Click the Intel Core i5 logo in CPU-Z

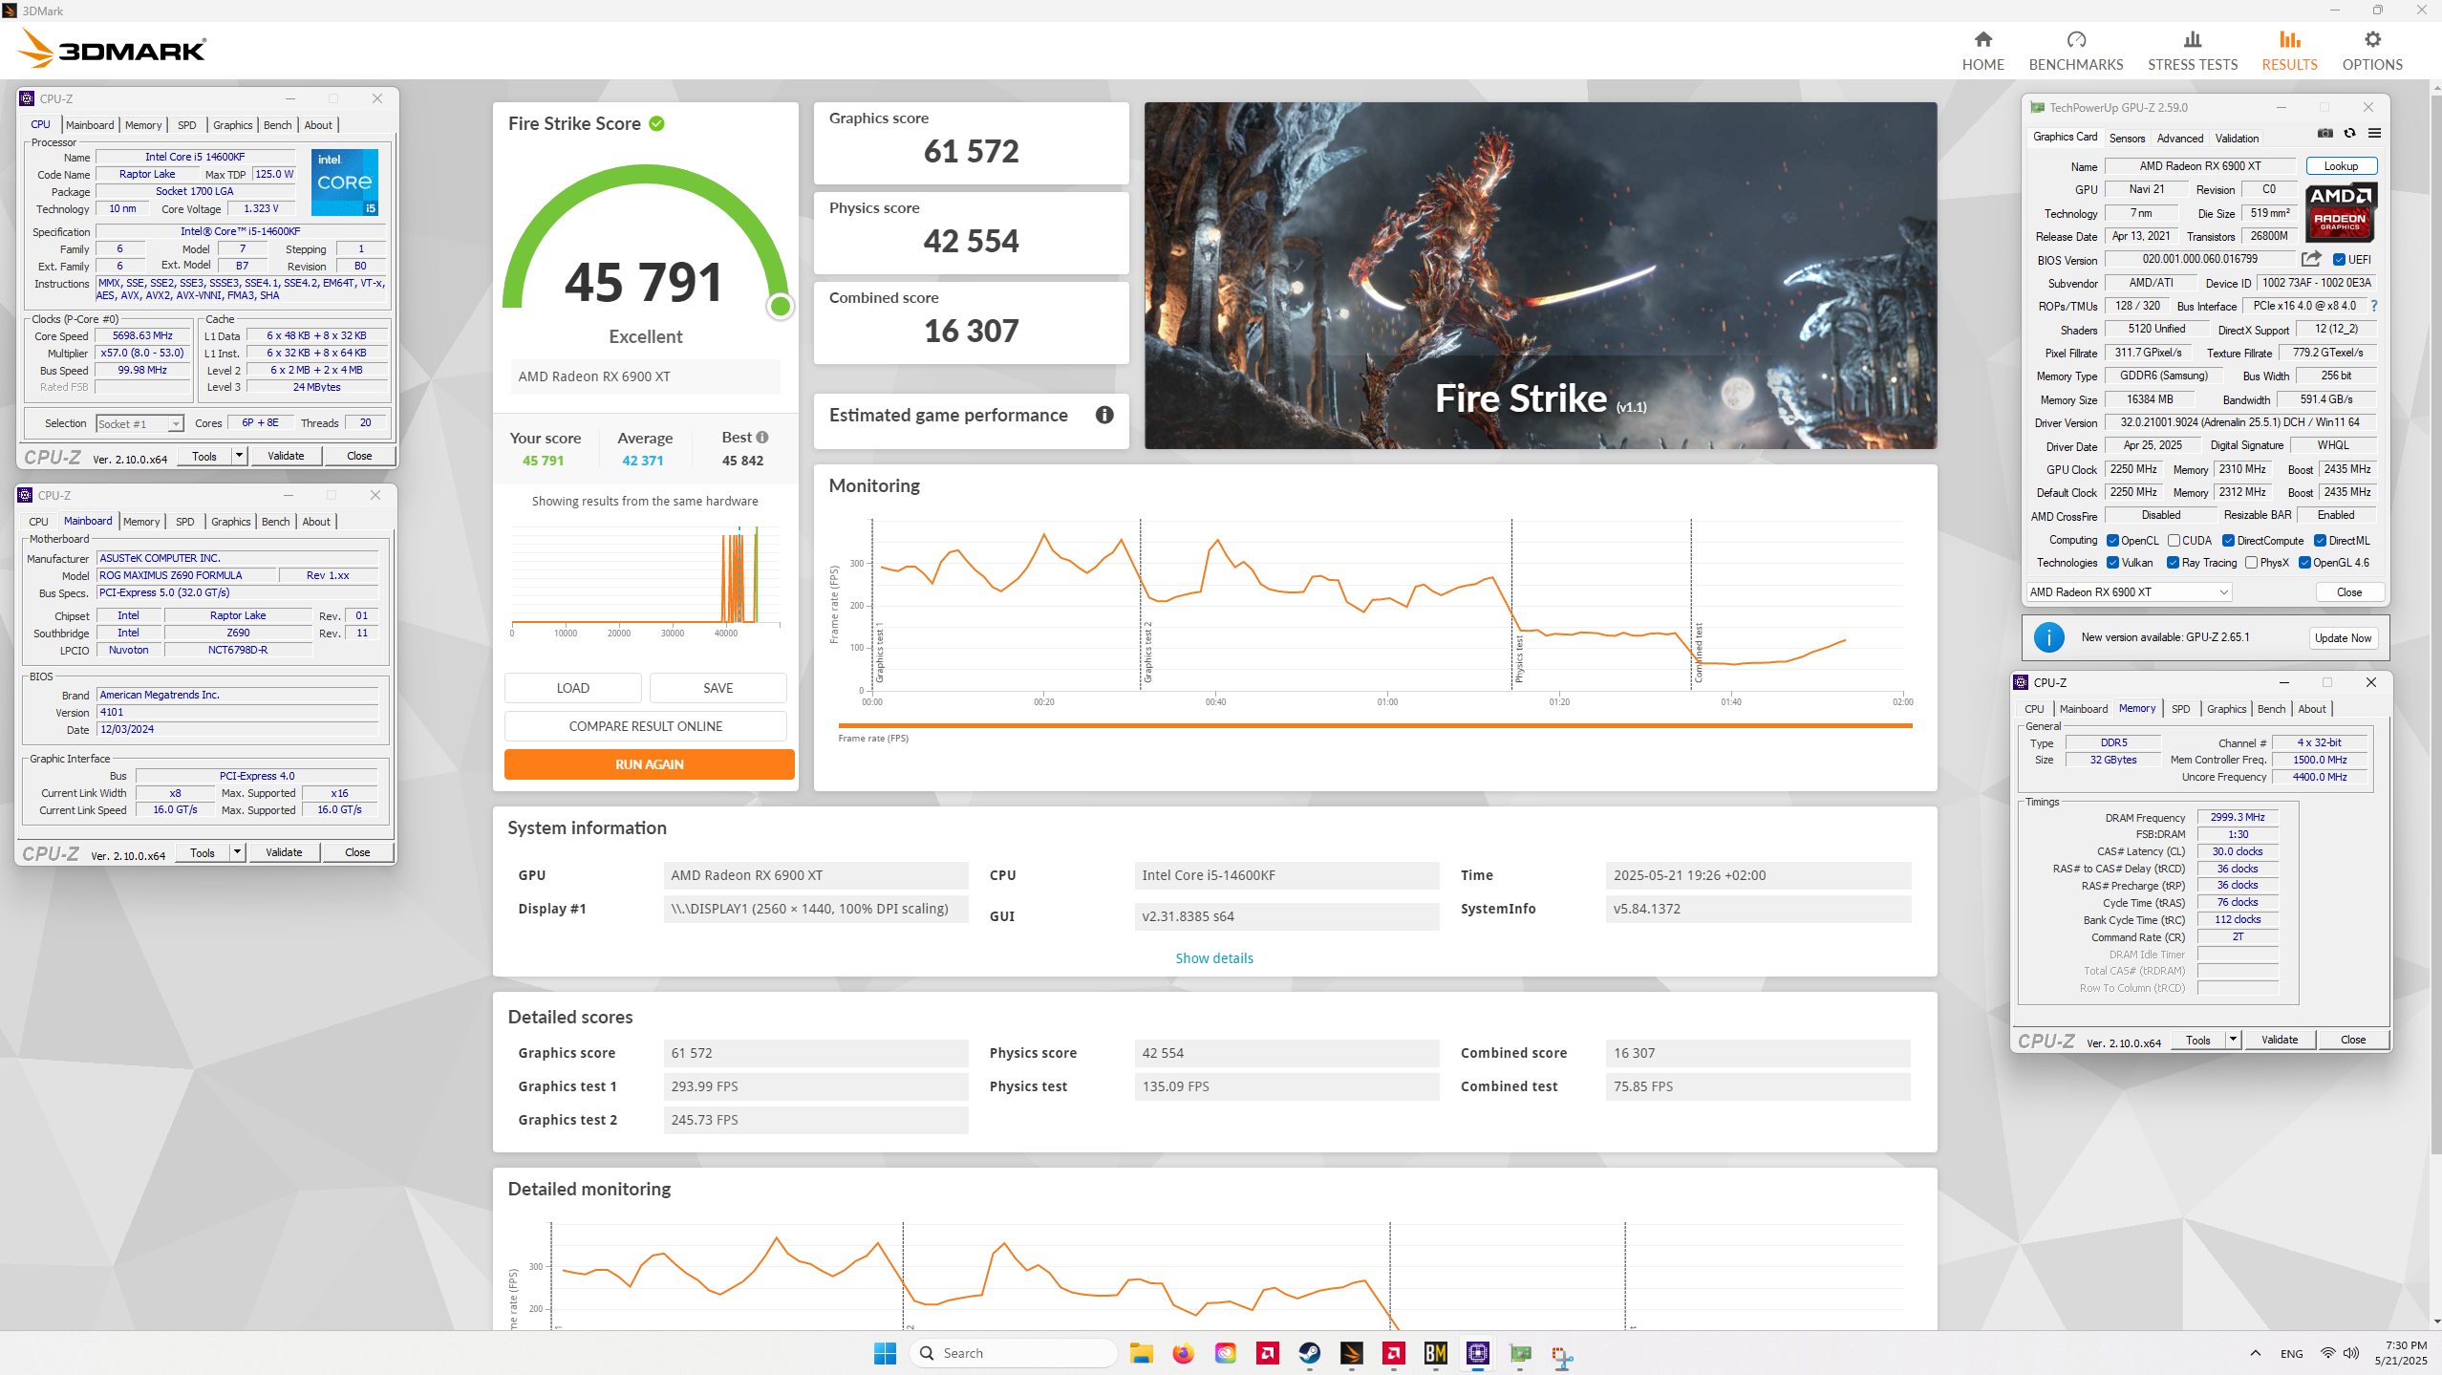(x=345, y=182)
